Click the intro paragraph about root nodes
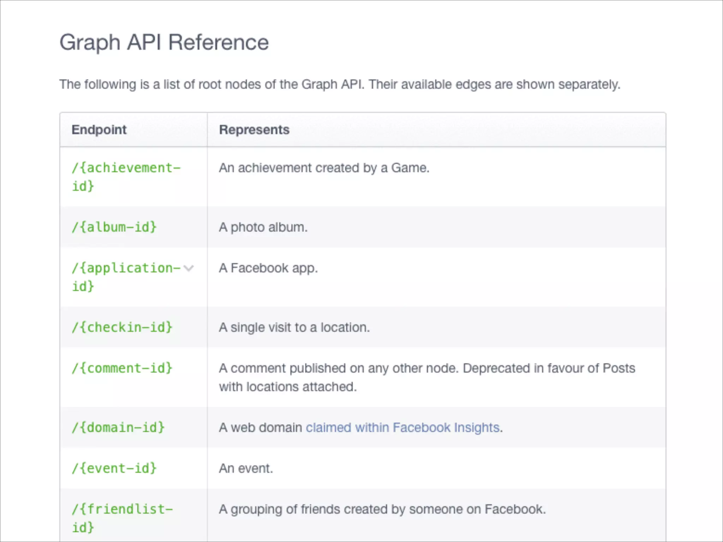Viewport: 723px width, 542px height. pyautogui.click(x=339, y=85)
